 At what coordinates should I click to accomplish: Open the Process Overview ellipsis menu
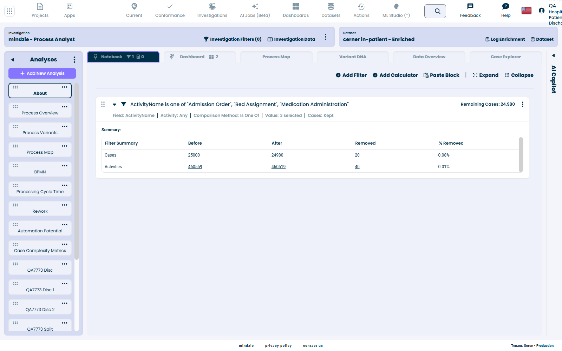[x=65, y=107]
